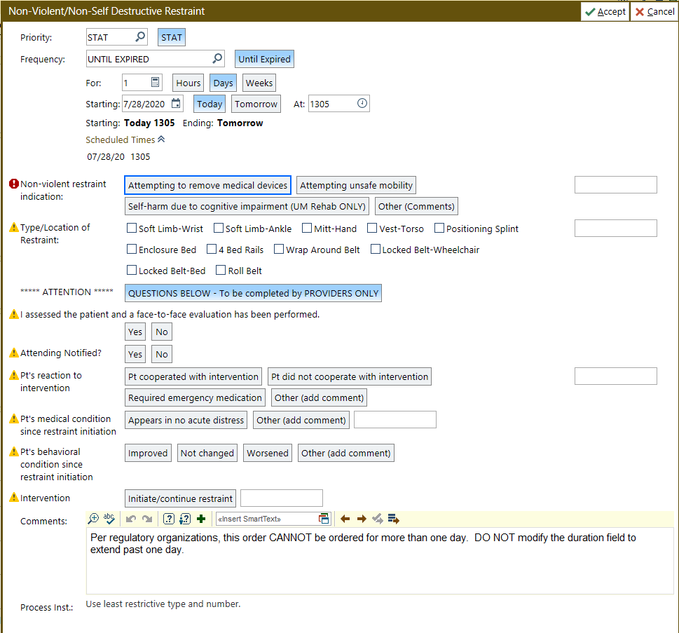This screenshot has width=679, height=633.
Task: Select the STAT priority button
Action: 172,37
